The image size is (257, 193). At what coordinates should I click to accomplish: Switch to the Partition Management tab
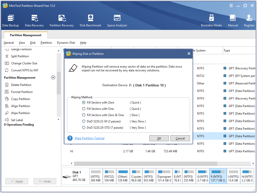click(26, 35)
